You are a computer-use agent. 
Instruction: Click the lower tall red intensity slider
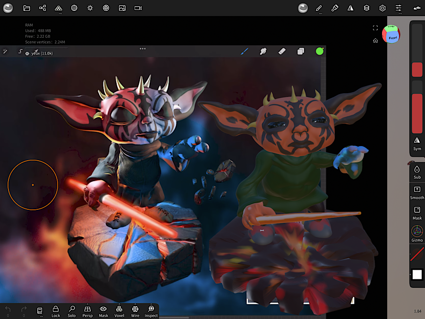417,113
